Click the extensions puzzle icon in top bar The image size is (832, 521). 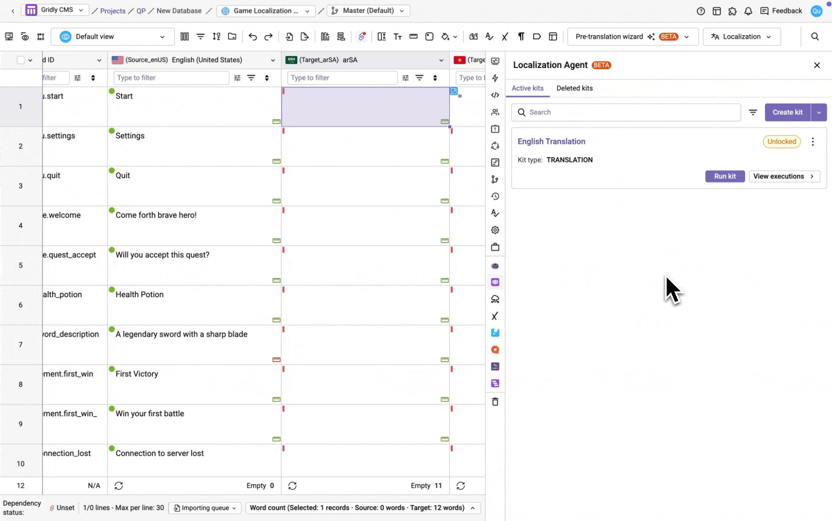click(733, 11)
